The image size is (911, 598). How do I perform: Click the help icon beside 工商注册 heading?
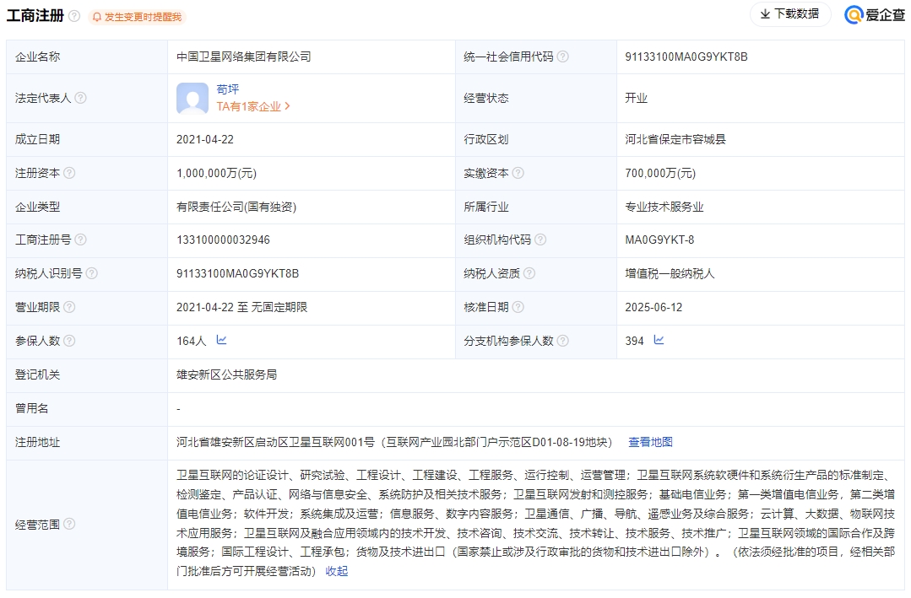[x=74, y=16]
